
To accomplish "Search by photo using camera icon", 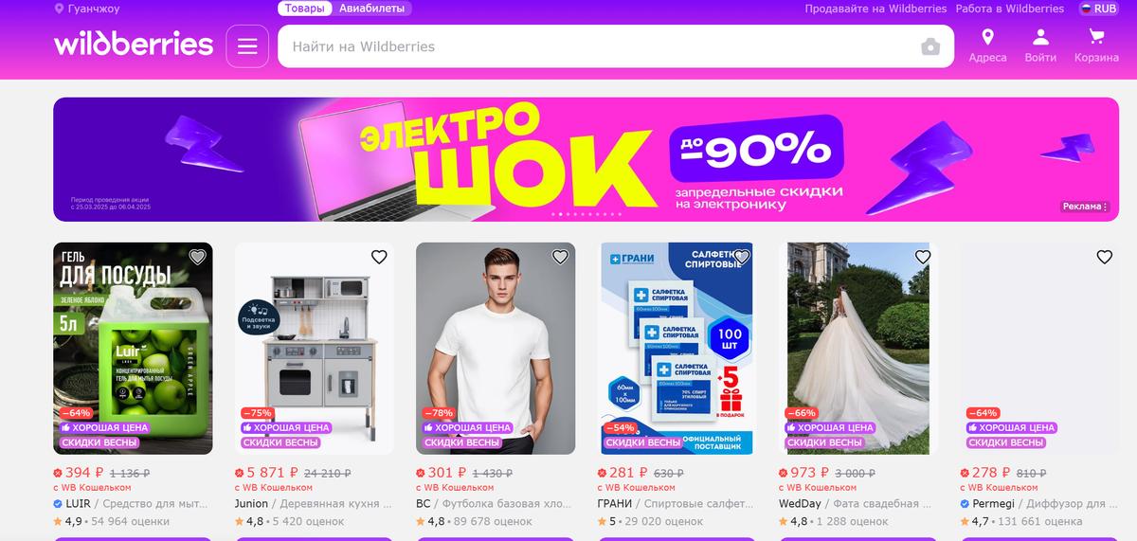I will point(930,46).
